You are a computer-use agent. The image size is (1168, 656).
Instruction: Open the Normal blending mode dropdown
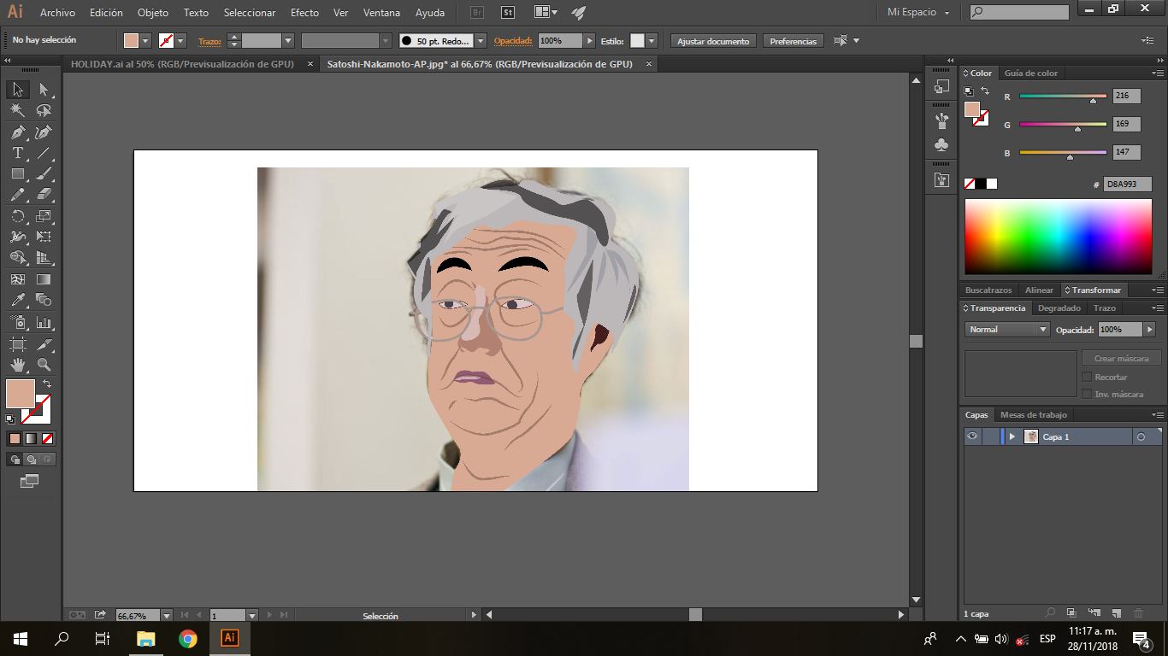pyautogui.click(x=1007, y=330)
